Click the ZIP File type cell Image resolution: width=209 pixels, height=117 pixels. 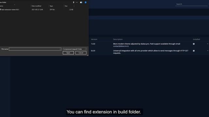click(52, 9)
